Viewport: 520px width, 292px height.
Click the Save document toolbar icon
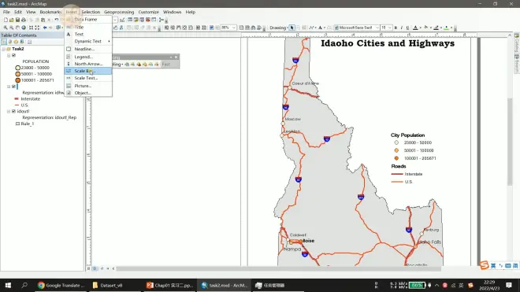[x=17, y=20]
